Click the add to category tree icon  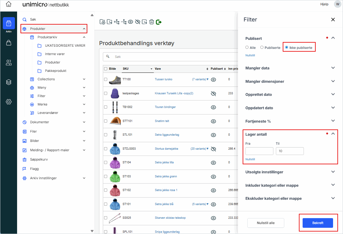(x=117, y=22)
